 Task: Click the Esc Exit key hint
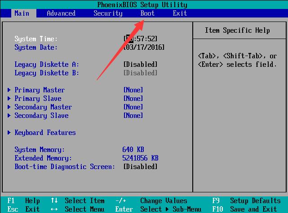[x=23, y=209]
